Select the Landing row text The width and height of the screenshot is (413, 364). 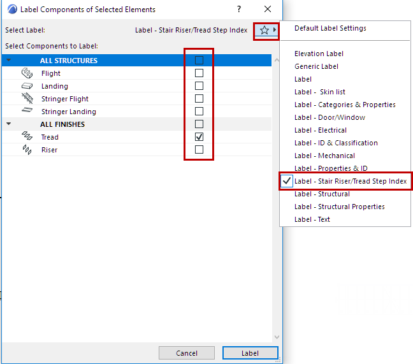pyautogui.click(x=55, y=86)
